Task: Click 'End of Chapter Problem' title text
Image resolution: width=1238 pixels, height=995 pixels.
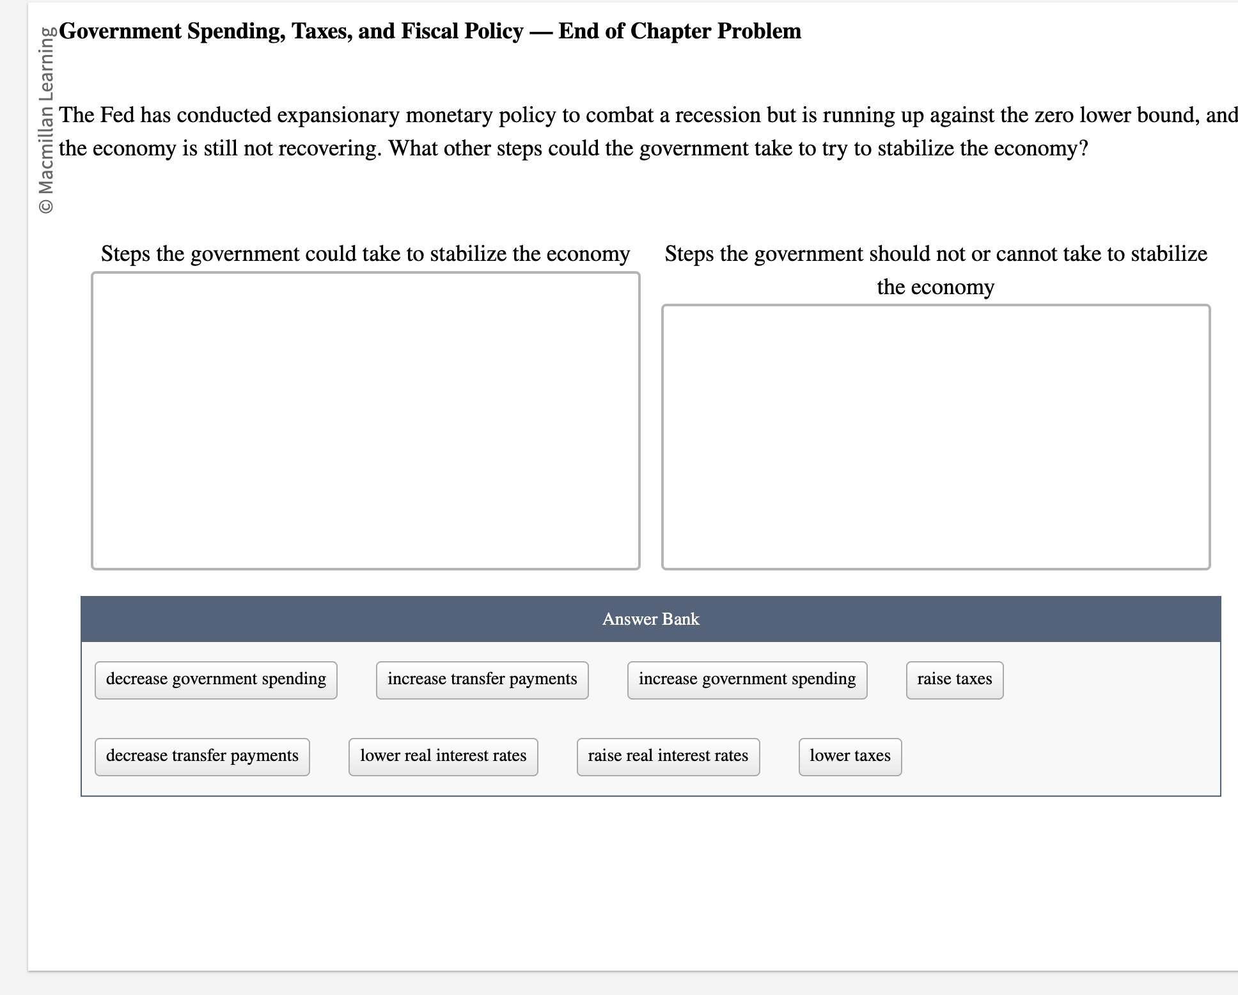Action: pos(679,31)
